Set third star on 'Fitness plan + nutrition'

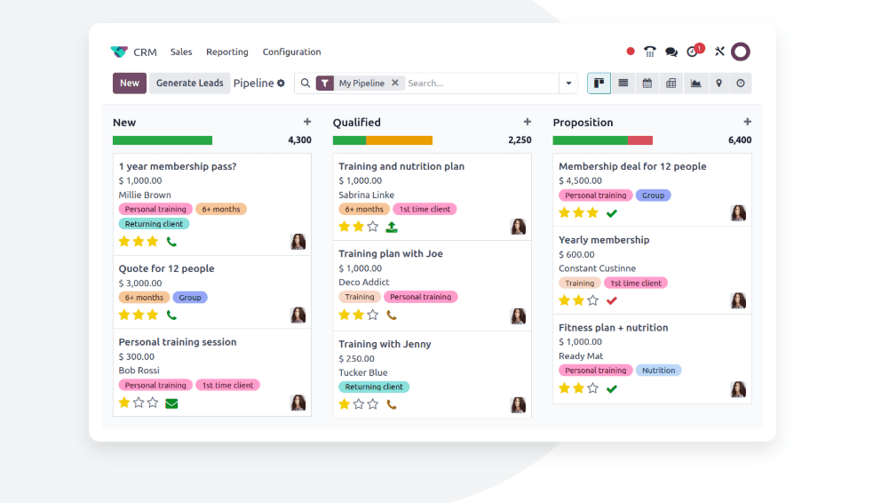[x=592, y=387]
